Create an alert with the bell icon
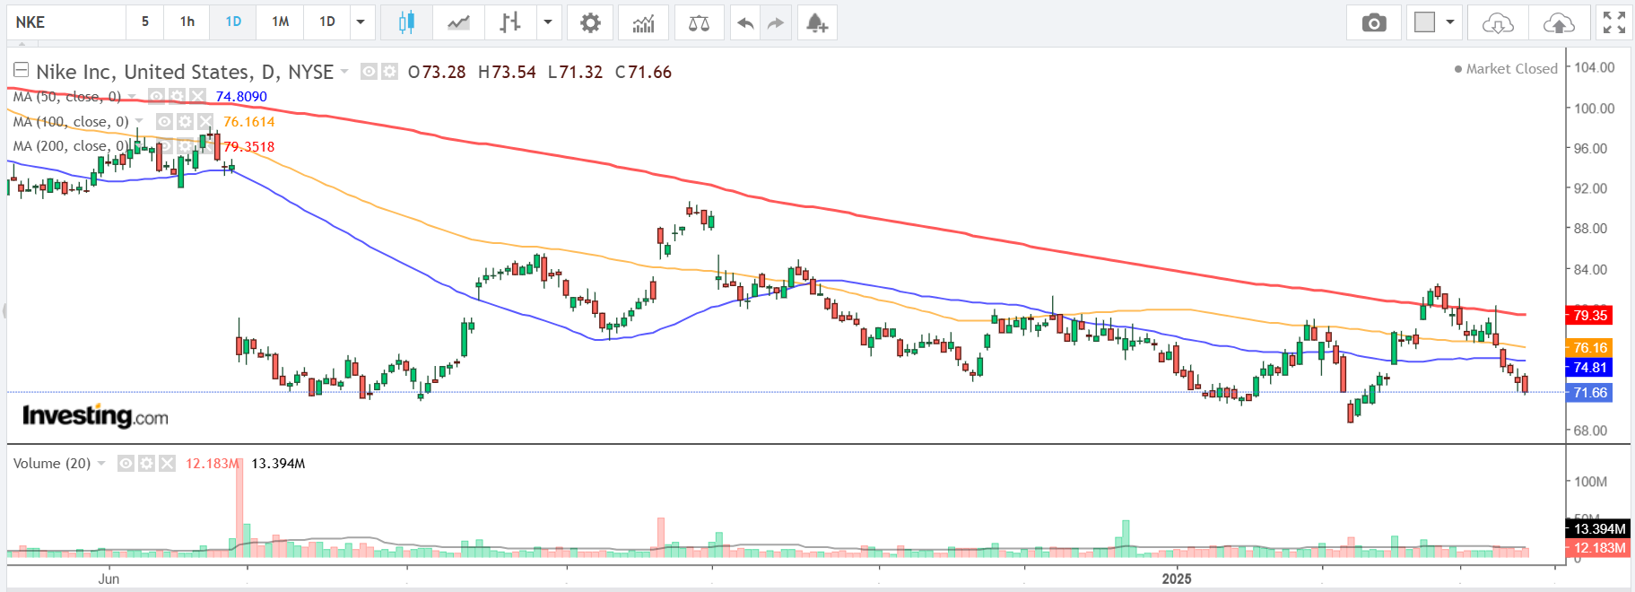This screenshot has width=1635, height=592. coord(816,22)
